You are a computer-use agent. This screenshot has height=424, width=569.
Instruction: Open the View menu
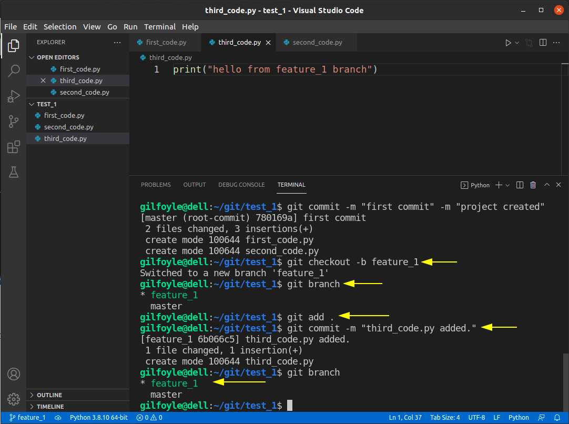[92, 27]
